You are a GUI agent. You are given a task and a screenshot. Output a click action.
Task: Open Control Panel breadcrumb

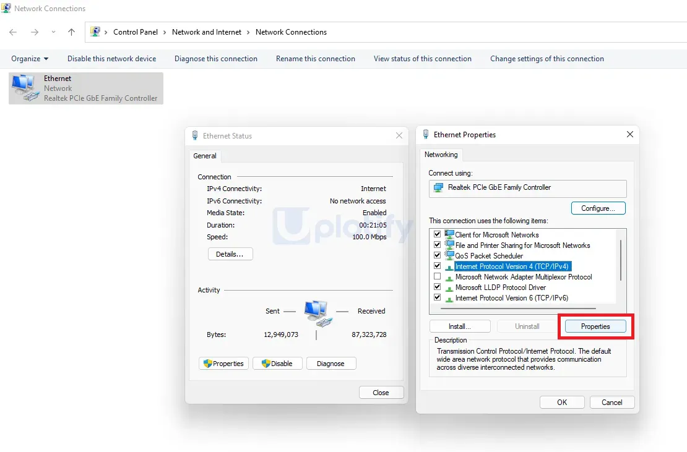tap(136, 32)
